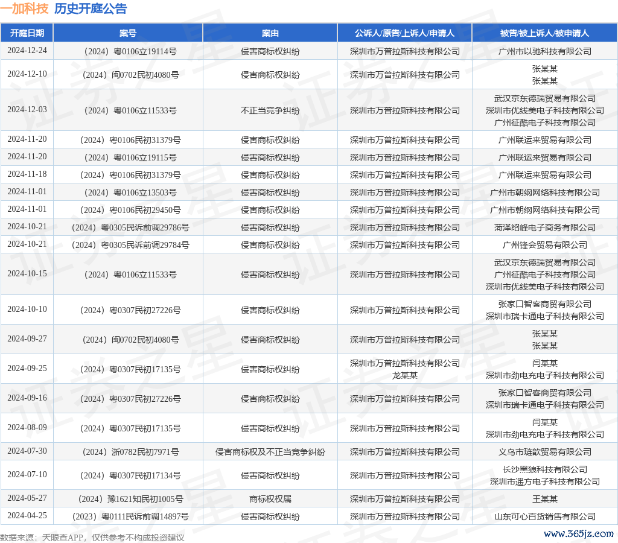Click the 开庭日期 column header
Image resolution: width=618 pixels, height=543 pixels.
(27, 33)
